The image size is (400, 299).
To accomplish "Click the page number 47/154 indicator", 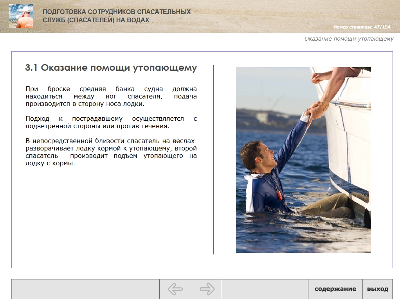I will pos(362,27).
